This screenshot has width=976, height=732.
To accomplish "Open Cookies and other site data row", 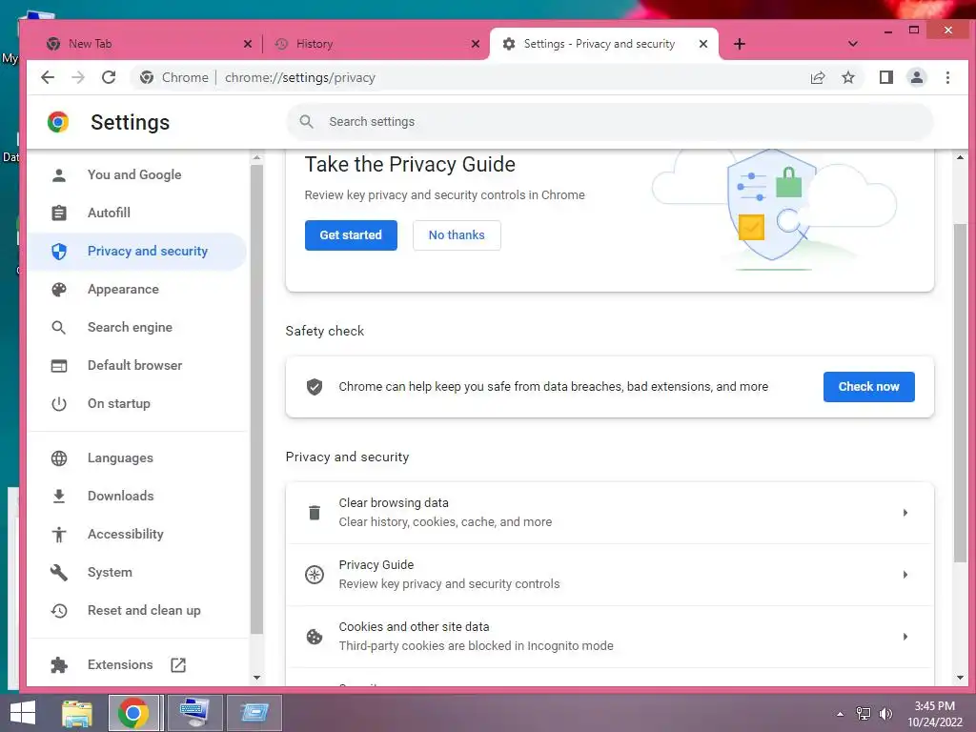I will (x=610, y=636).
